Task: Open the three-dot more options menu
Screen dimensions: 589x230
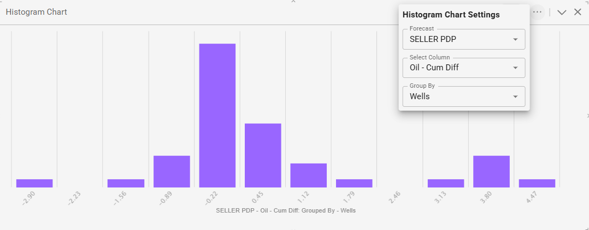Action: point(538,11)
